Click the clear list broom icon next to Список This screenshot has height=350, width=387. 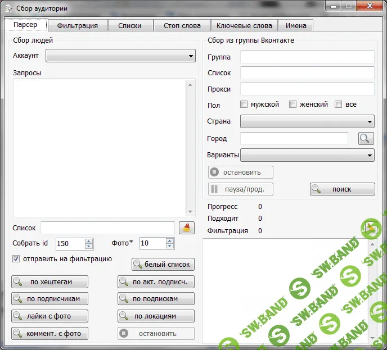(187, 228)
